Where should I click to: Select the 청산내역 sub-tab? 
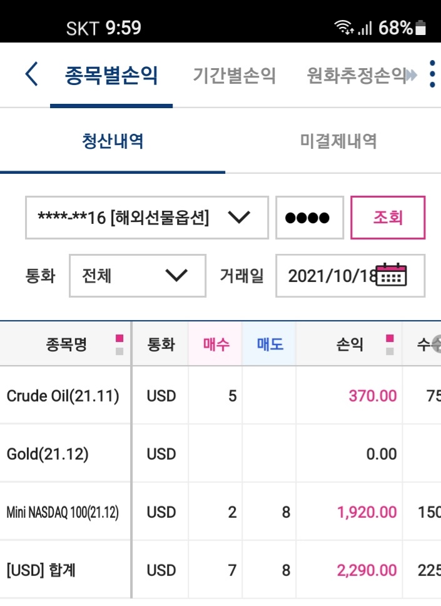113,141
